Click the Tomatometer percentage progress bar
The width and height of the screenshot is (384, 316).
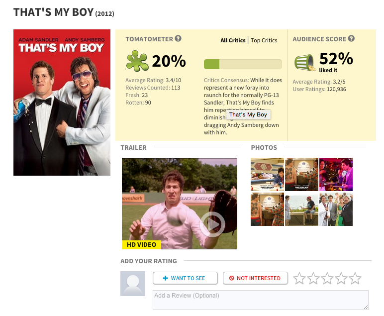[243, 64]
